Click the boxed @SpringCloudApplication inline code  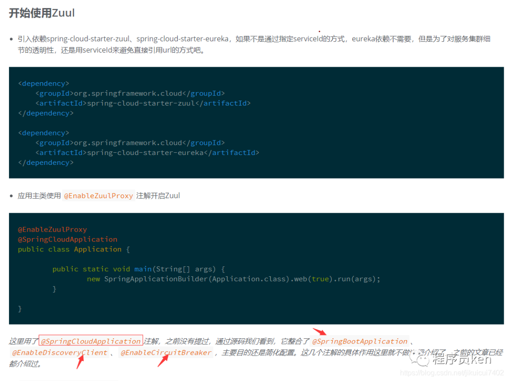click(91, 341)
